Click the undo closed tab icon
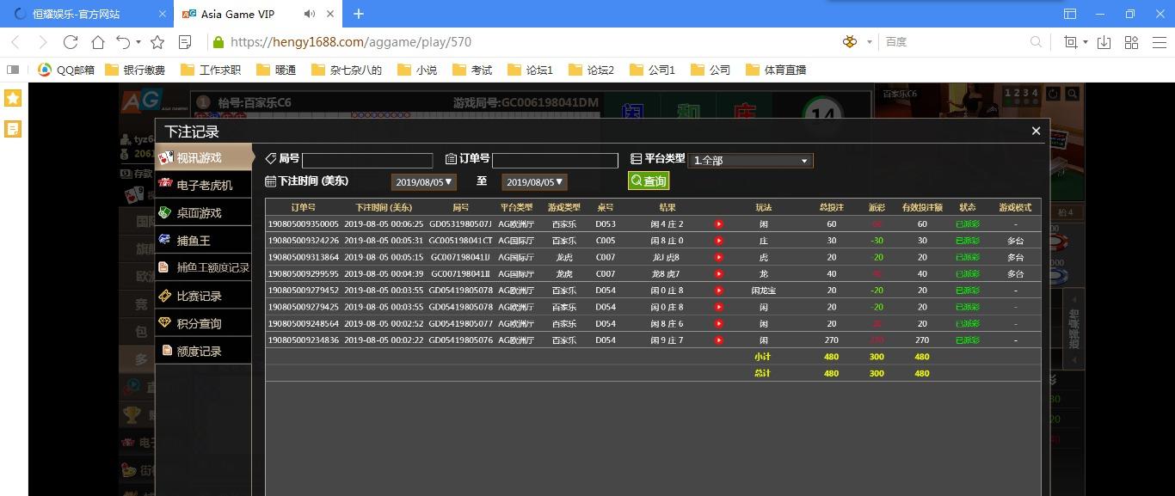 [123, 42]
